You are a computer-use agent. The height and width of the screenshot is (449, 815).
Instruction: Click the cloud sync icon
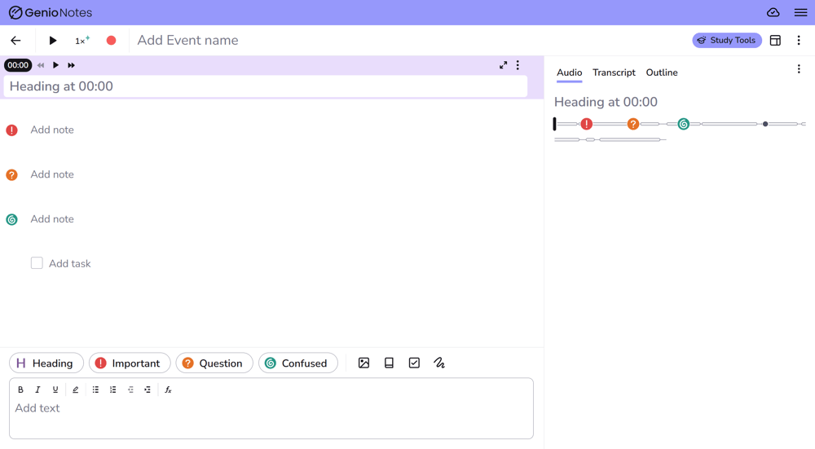(773, 12)
